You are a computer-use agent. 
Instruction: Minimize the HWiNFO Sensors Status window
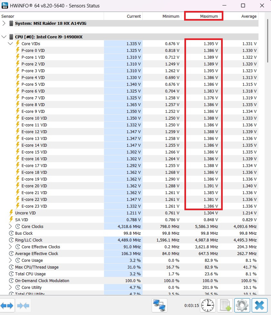[x=224, y=5]
